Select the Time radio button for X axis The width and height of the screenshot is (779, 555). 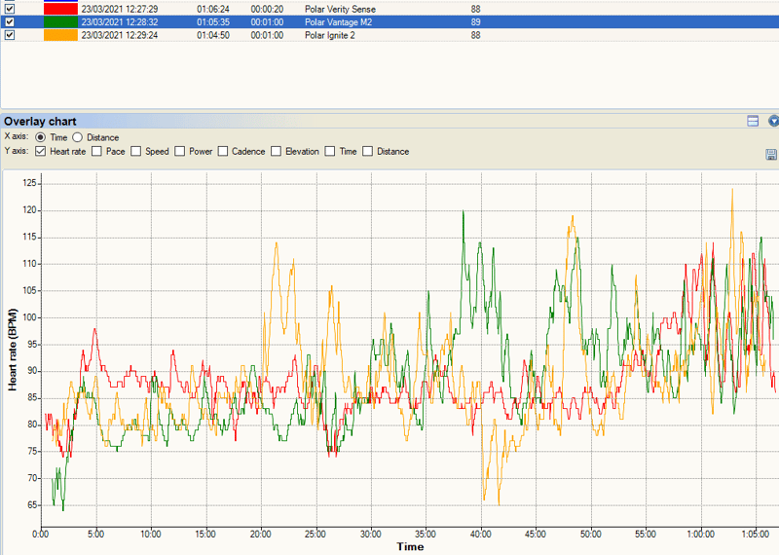click(40, 138)
